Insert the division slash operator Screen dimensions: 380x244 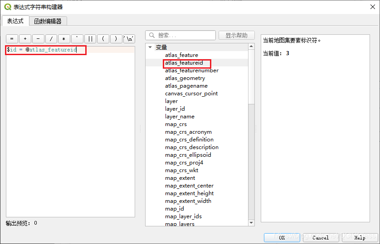pyautogui.click(x=51, y=39)
